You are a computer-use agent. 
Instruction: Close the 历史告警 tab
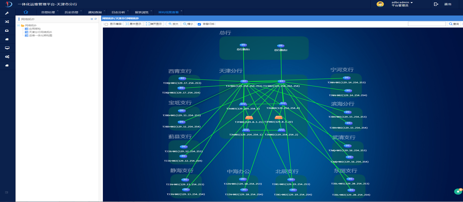point(81,11)
